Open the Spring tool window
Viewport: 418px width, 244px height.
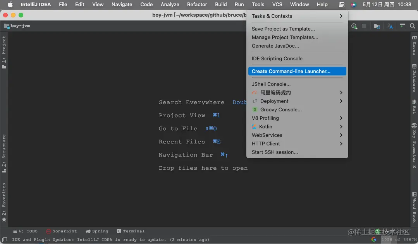point(97,231)
